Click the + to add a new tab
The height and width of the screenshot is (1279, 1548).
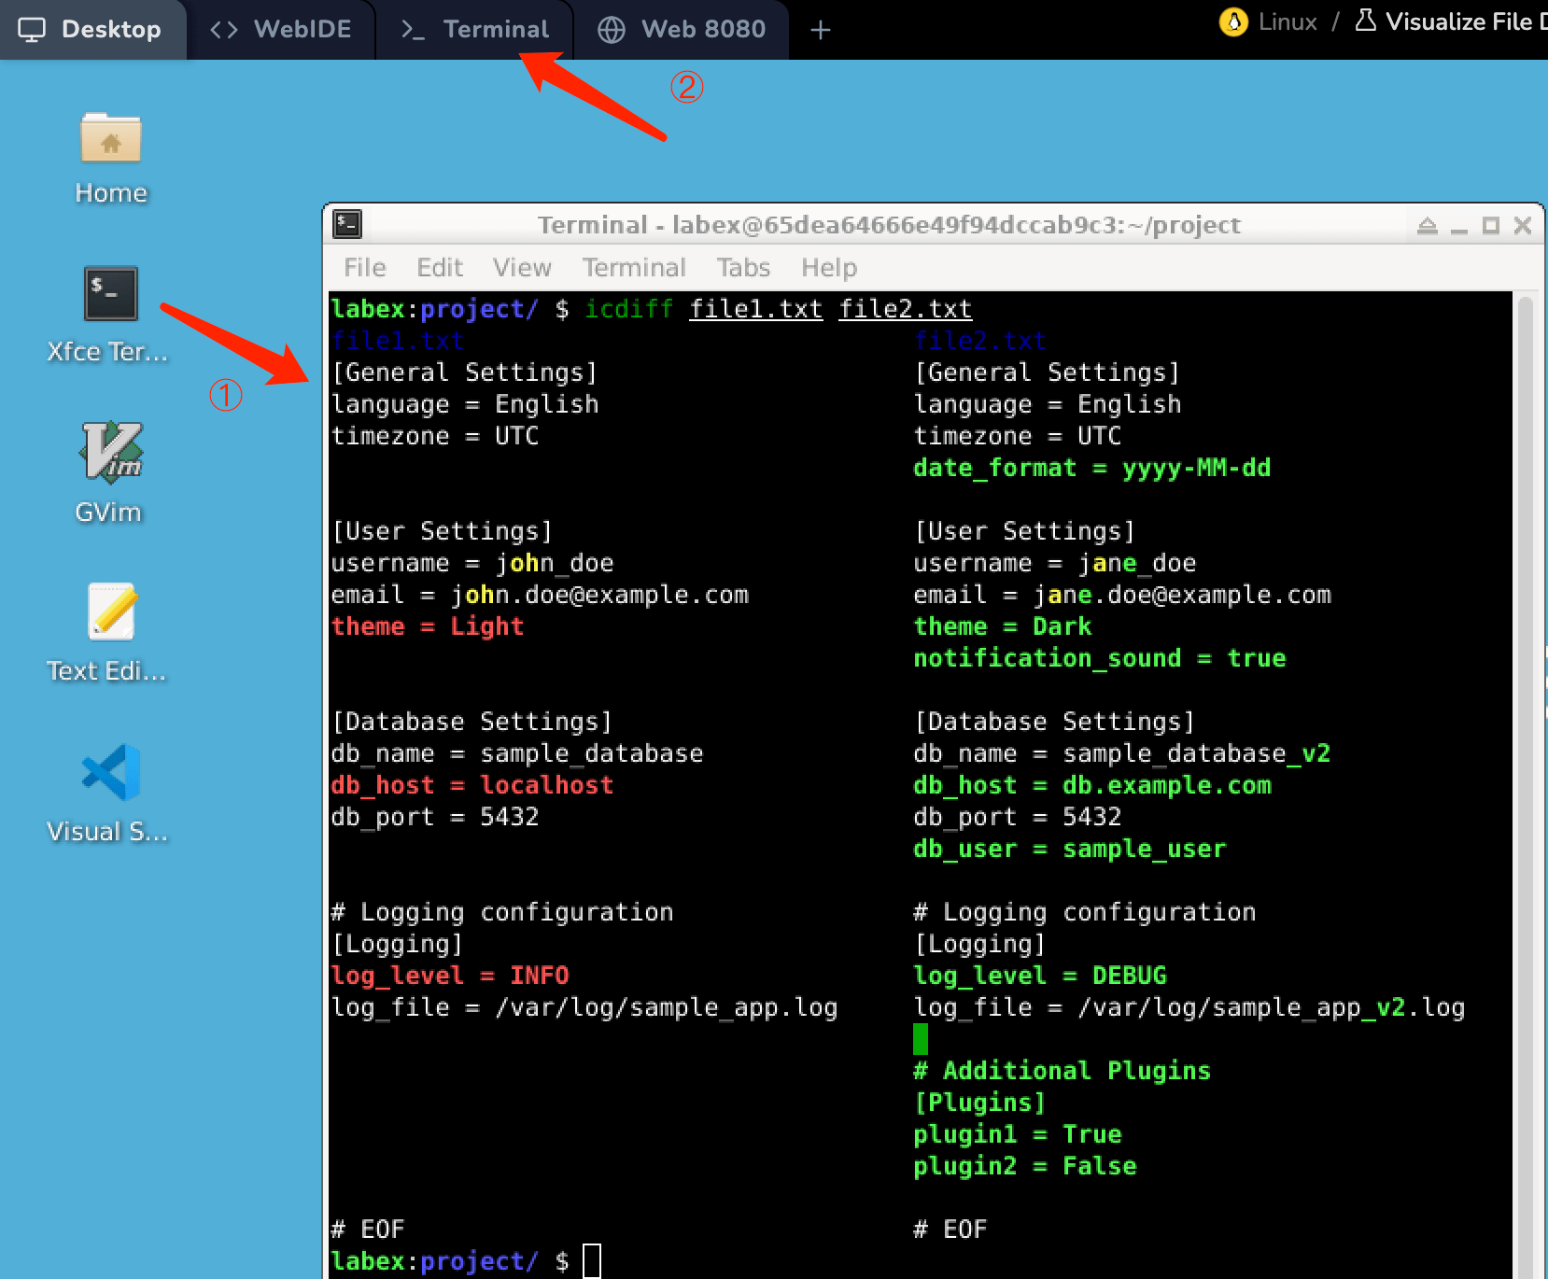(x=820, y=30)
